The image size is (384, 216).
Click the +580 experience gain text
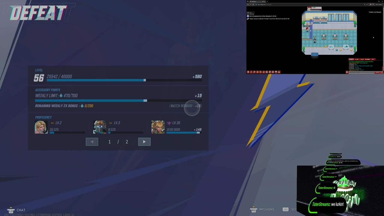coord(197,76)
